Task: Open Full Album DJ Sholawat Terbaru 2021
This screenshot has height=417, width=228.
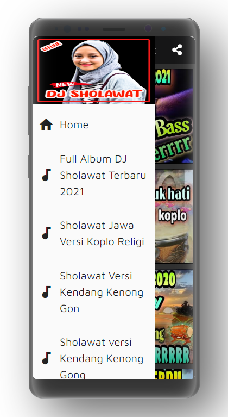Action: (93, 175)
